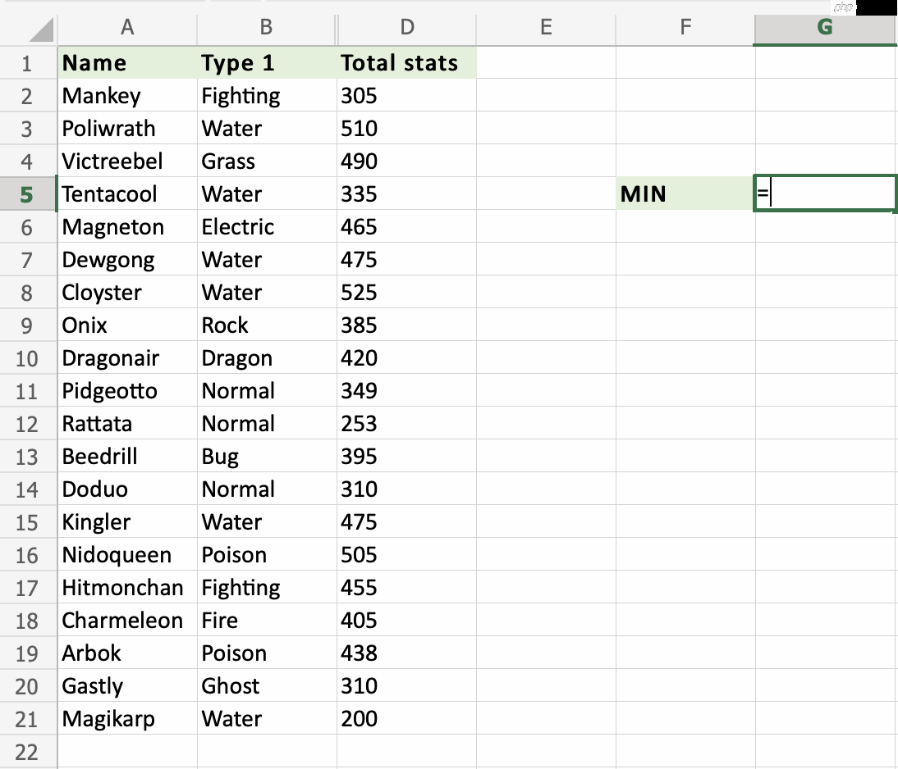Click the total stats value 505
Viewport: 898px width, 769px height.
pos(406,554)
